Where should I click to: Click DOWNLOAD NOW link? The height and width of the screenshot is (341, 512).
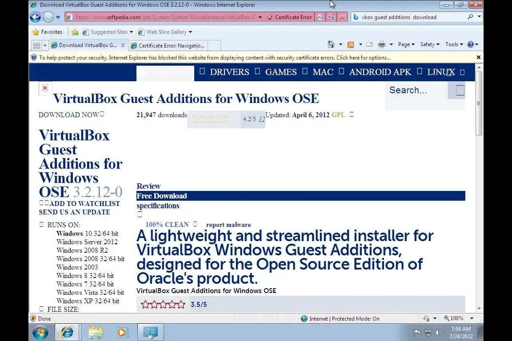pyautogui.click(x=68, y=115)
